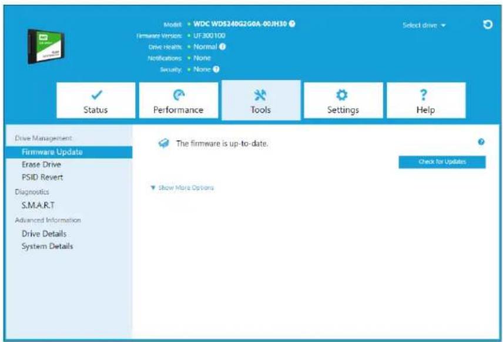Open the Performance tab
503x342 pixels.
pos(179,100)
